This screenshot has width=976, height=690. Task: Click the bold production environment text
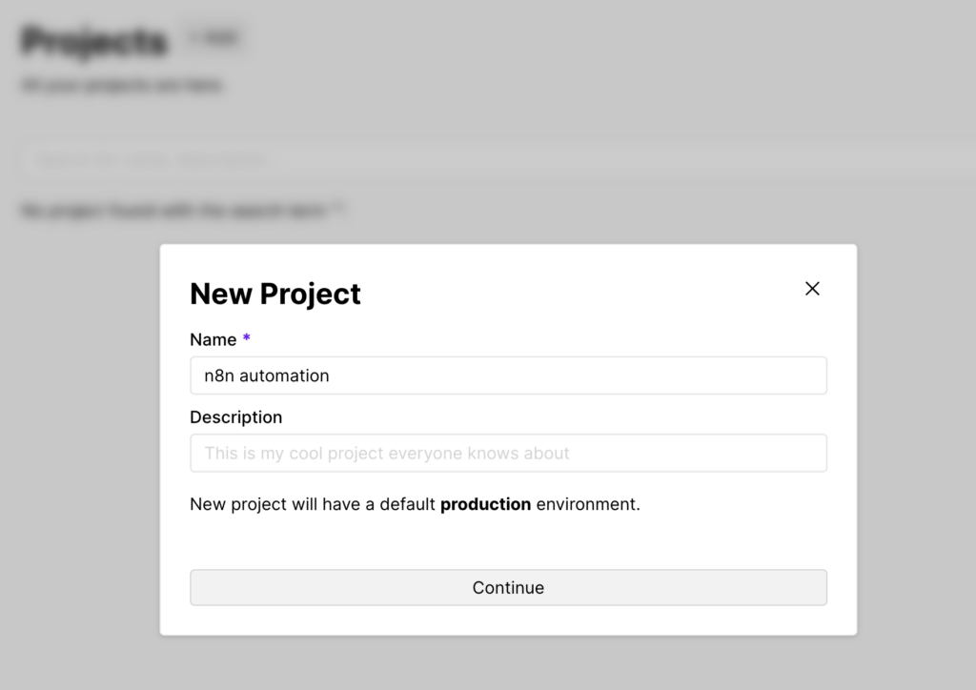pyautogui.click(x=486, y=504)
